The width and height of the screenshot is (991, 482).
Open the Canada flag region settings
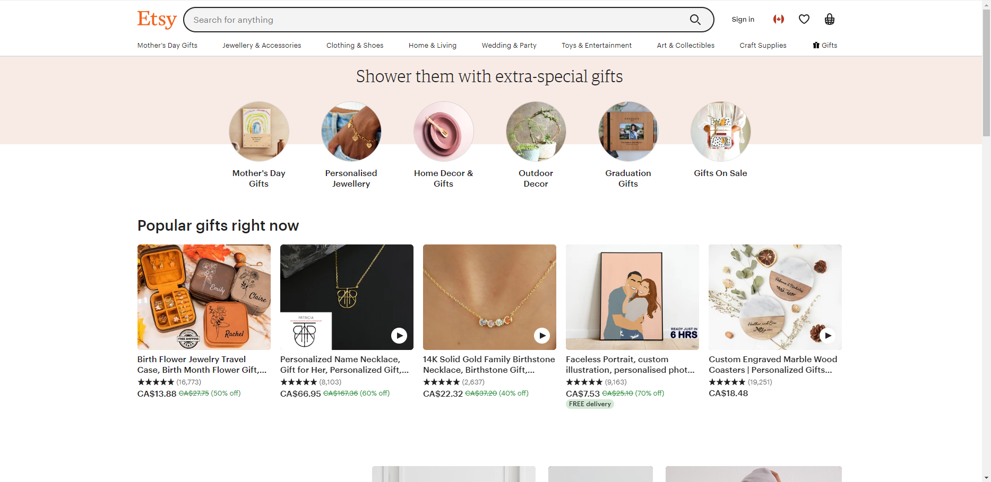tap(779, 19)
